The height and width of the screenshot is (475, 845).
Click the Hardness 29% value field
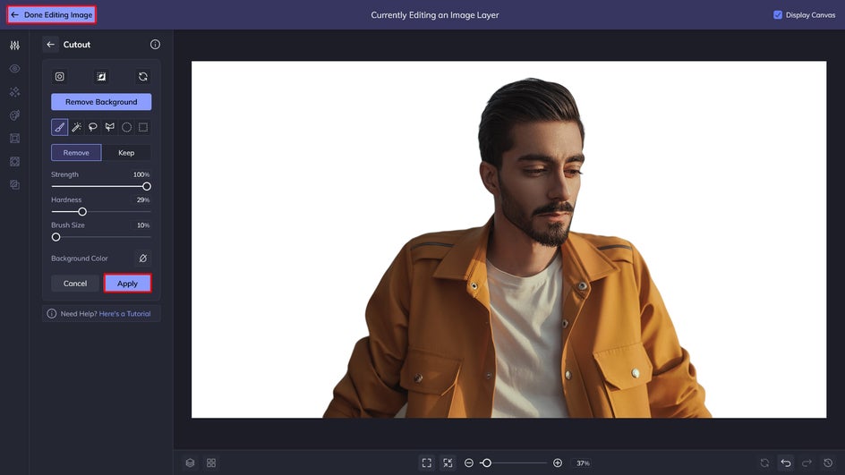tap(142, 199)
